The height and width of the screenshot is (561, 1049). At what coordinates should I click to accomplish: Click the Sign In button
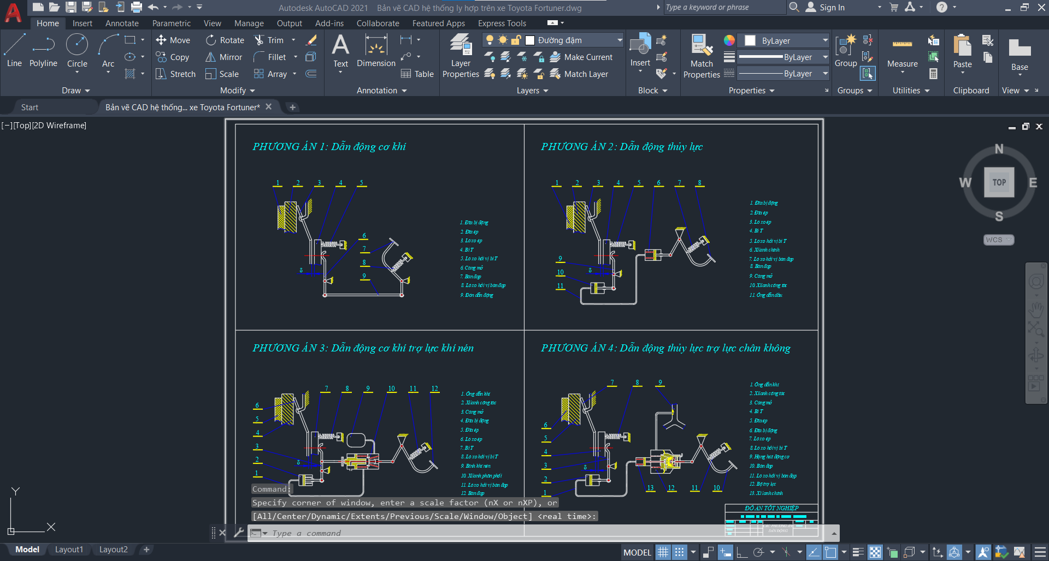coord(825,7)
